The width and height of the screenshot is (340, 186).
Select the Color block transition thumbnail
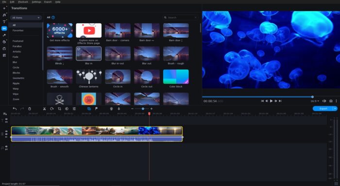pyautogui.click(x=176, y=77)
